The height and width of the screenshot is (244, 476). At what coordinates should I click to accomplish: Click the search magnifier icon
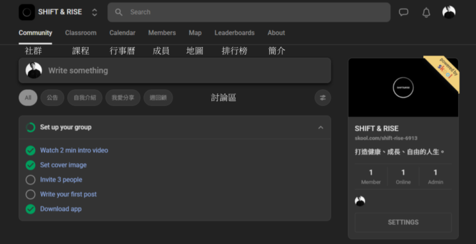pos(119,12)
